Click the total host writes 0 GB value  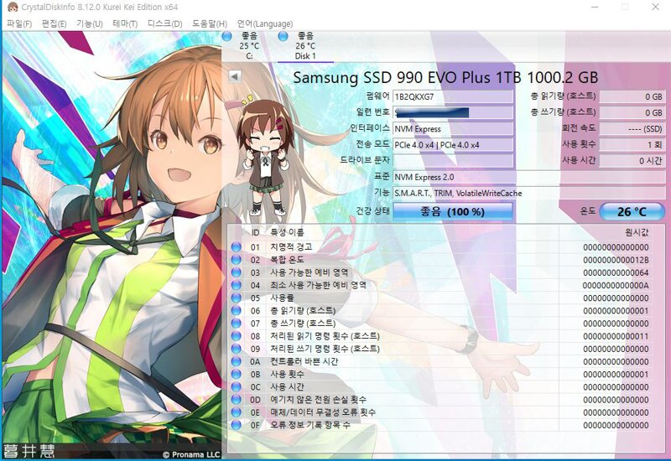(632, 112)
